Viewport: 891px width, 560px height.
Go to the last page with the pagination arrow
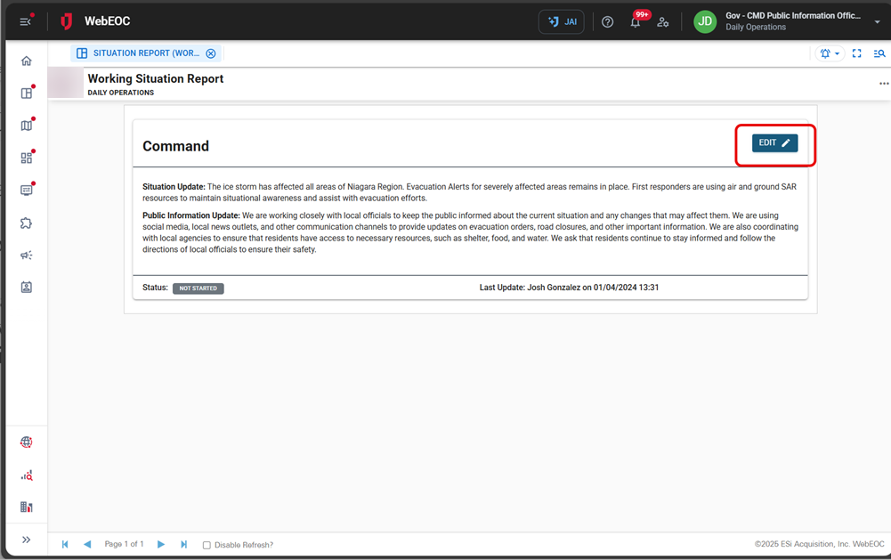183,544
